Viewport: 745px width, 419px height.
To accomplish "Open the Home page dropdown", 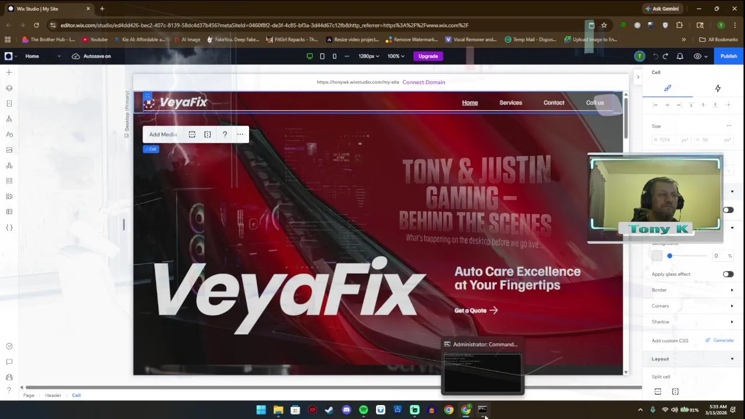I will point(42,56).
